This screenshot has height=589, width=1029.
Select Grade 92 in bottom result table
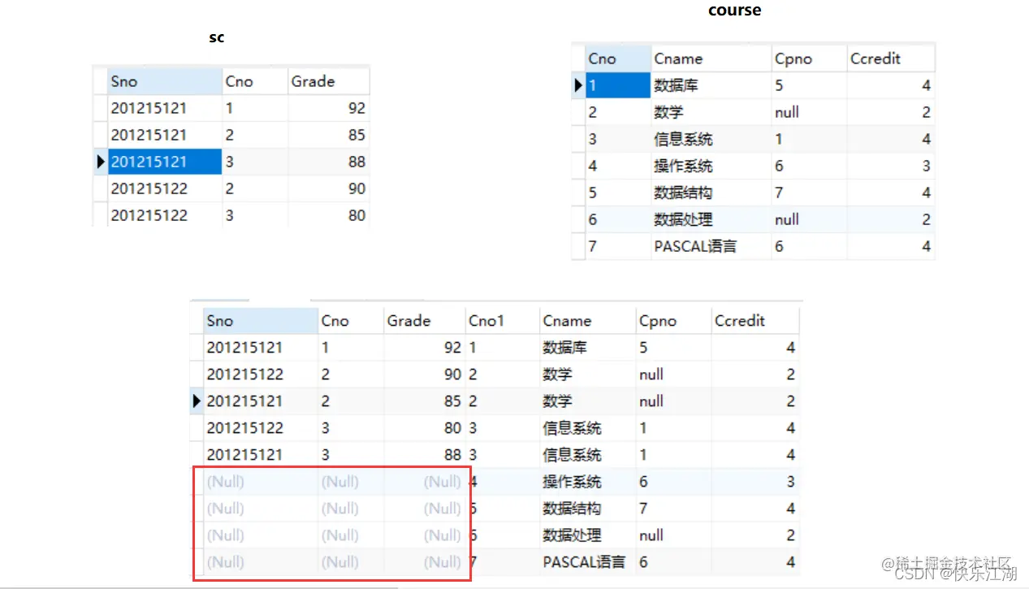pos(425,347)
